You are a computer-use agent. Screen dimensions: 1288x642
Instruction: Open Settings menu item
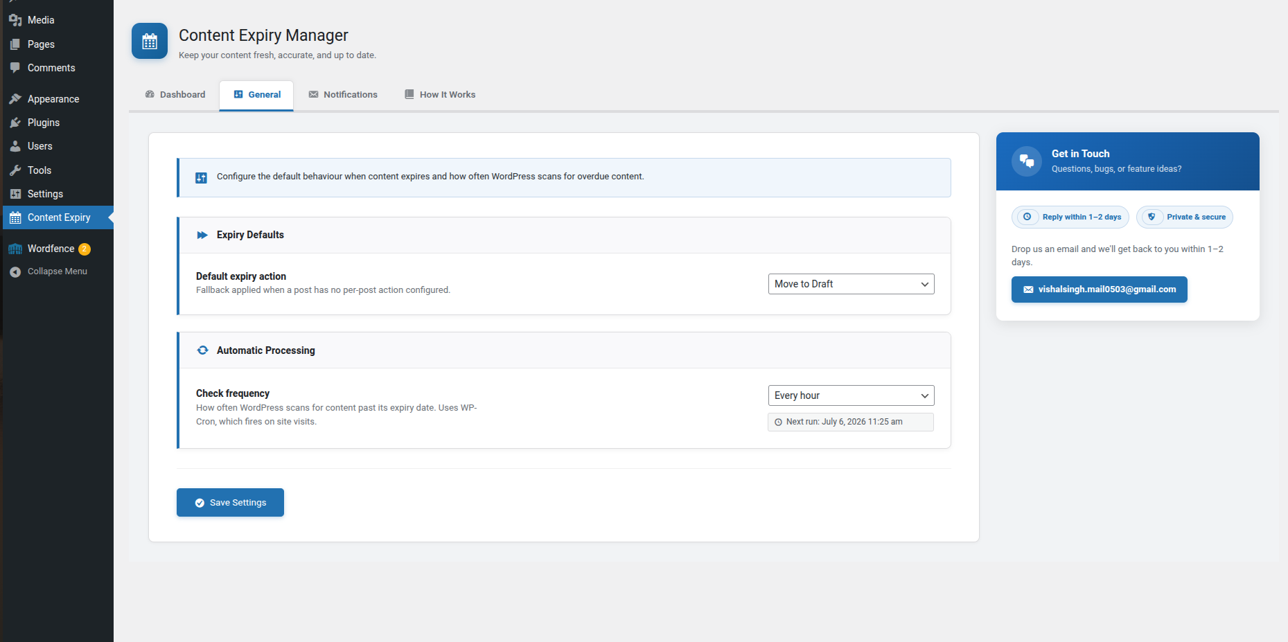click(58, 194)
